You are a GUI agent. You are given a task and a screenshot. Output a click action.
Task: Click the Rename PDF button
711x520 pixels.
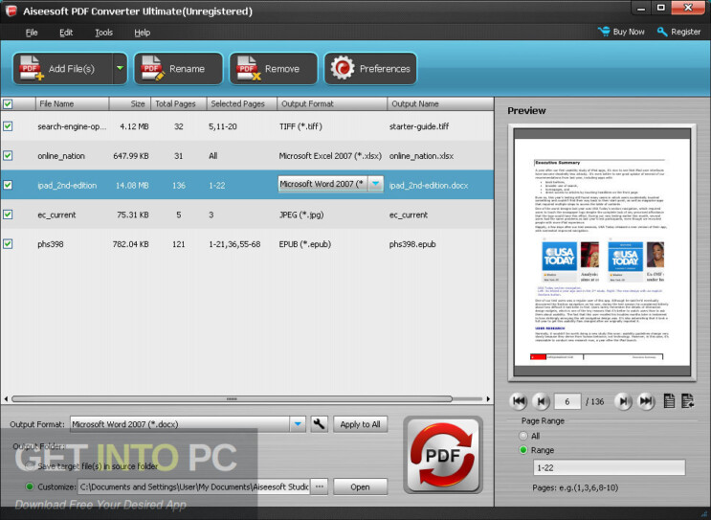pos(178,69)
